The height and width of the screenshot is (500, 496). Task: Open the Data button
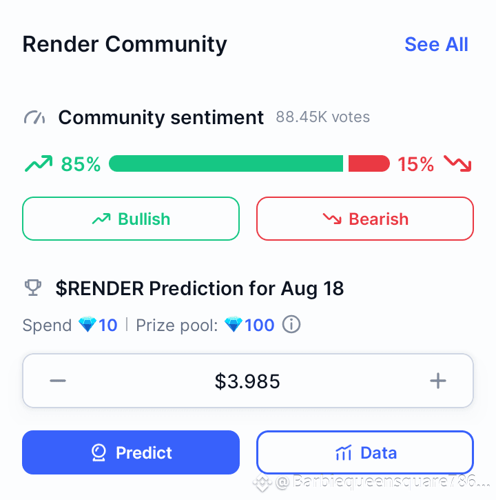(x=365, y=452)
